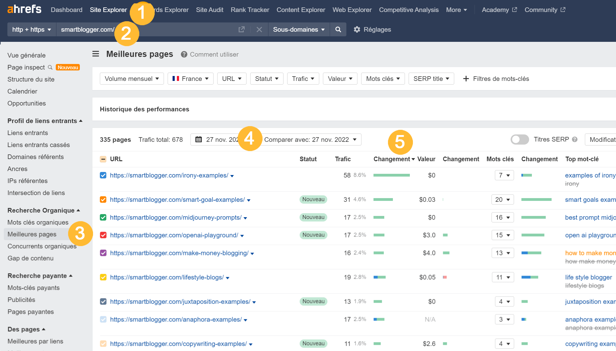Select Mots clés organiques in the sidebar

tap(38, 222)
